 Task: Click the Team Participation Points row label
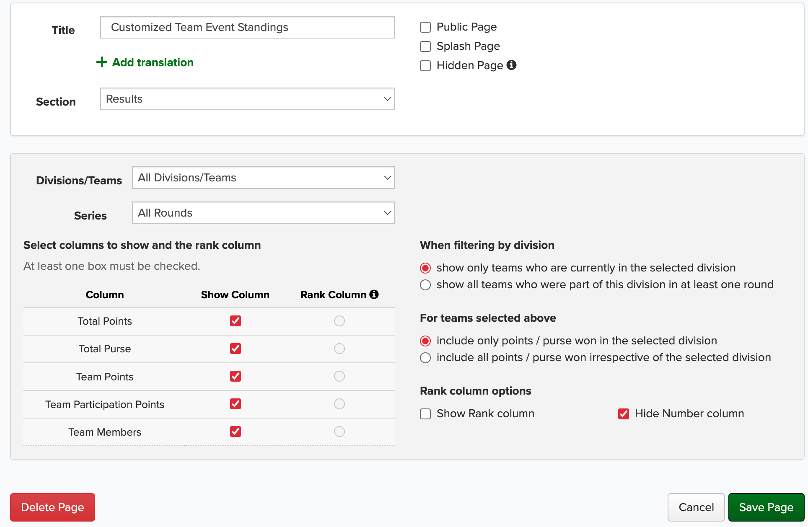click(105, 405)
